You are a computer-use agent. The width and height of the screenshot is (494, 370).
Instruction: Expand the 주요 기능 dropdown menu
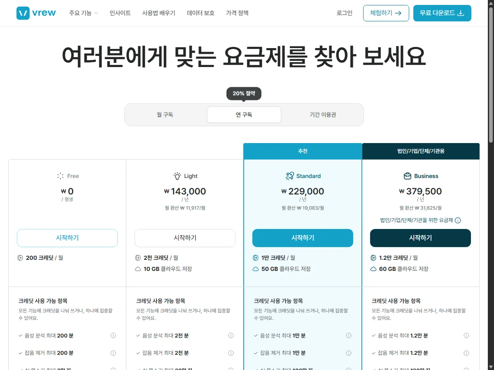coord(84,13)
